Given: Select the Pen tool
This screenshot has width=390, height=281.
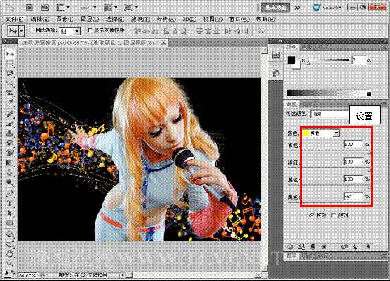Looking at the screenshot, I should click(10, 193).
